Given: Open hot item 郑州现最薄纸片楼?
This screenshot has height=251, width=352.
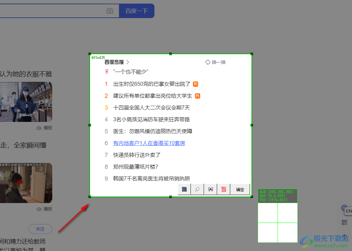Looking at the screenshot, I should pyautogui.click(x=136, y=167).
